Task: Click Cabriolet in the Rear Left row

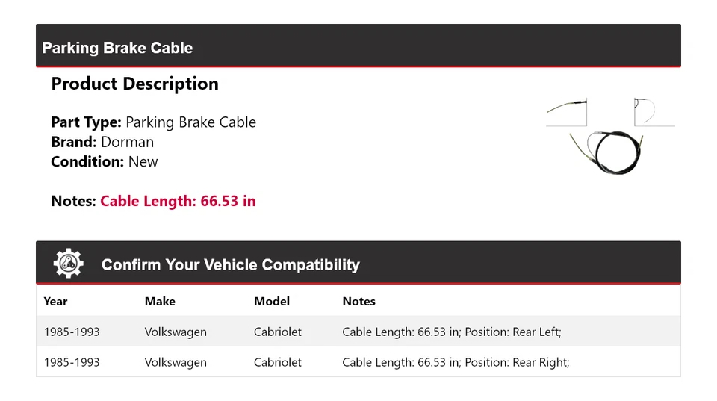Action: 278,332
